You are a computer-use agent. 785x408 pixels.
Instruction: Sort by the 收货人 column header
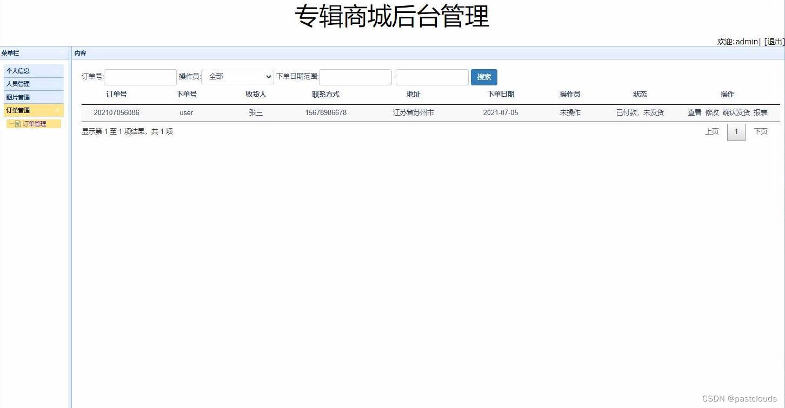tap(256, 94)
